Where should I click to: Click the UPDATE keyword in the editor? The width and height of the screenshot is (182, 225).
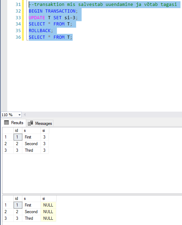[37, 18]
